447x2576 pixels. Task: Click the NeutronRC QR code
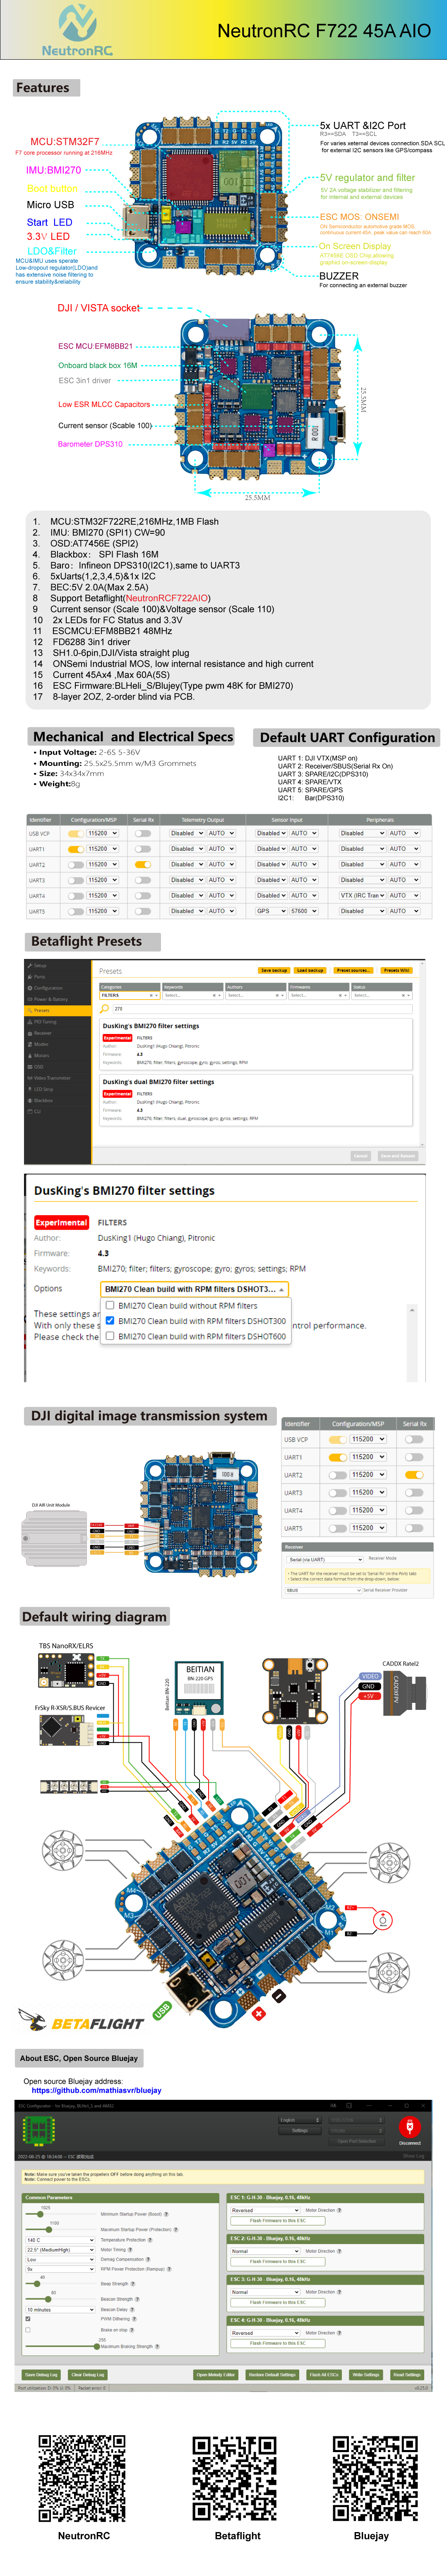[x=83, y=2478]
